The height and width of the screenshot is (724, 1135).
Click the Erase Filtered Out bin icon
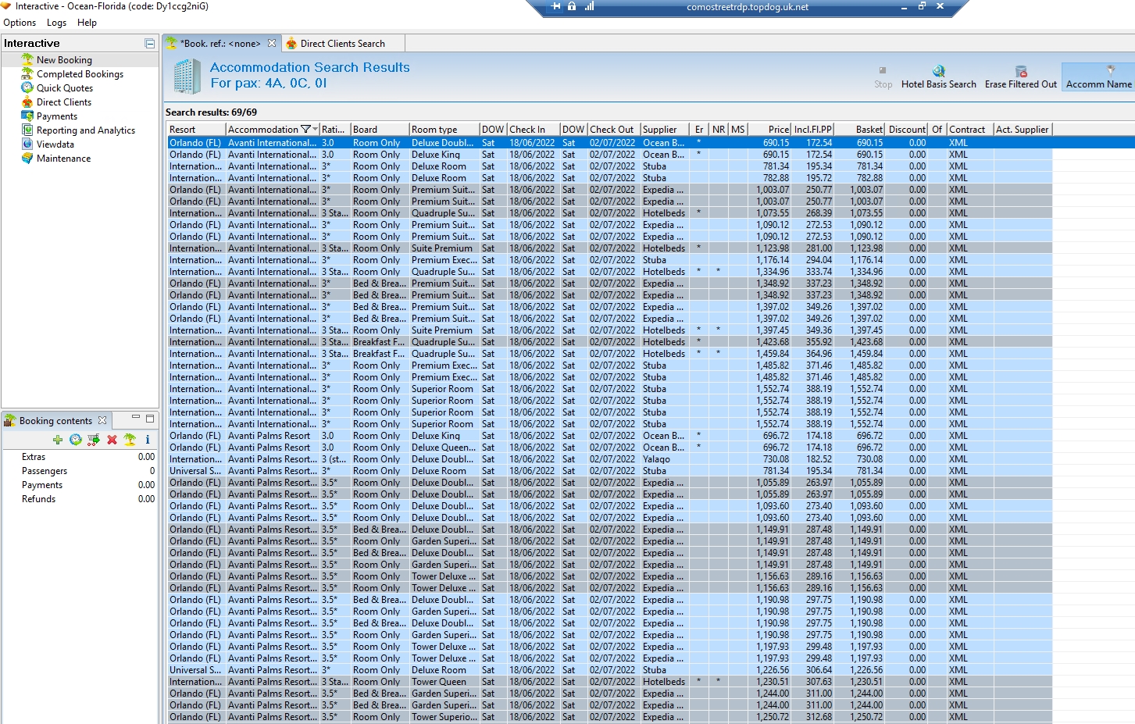pos(1020,71)
